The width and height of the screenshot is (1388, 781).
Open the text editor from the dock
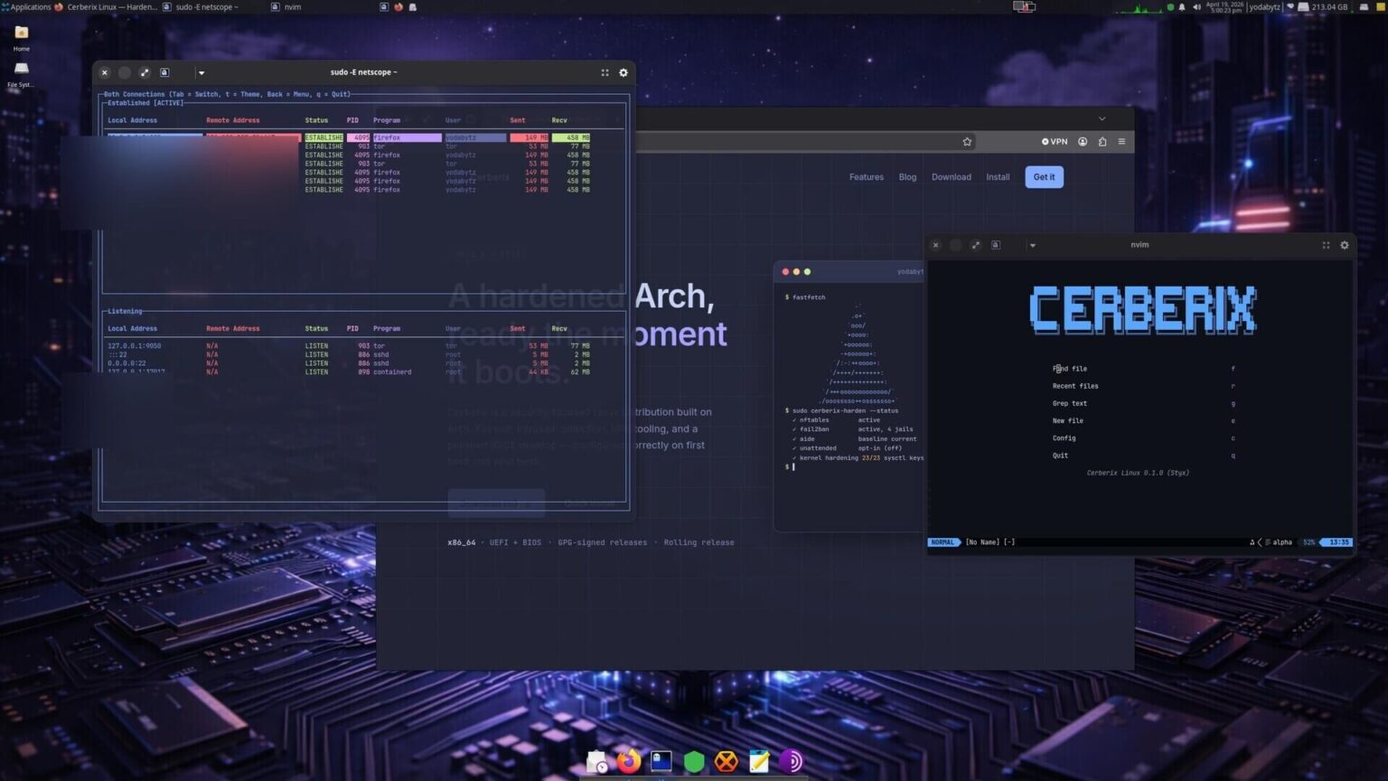[x=759, y=761]
